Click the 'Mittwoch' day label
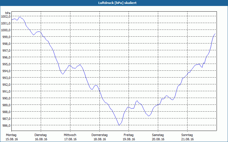This screenshot has height=142, width=228. pos(70,135)
